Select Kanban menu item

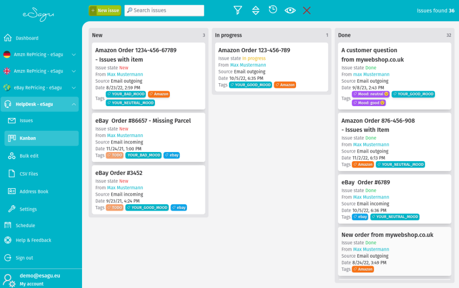(x=41, y=138)
